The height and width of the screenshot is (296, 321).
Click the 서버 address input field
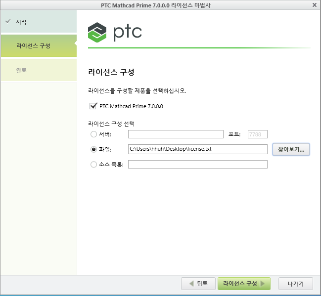pos(176,134)
